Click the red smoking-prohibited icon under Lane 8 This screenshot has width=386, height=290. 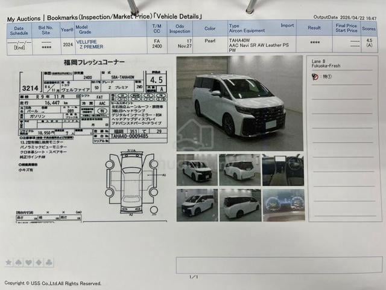click(x=315, y=77)
